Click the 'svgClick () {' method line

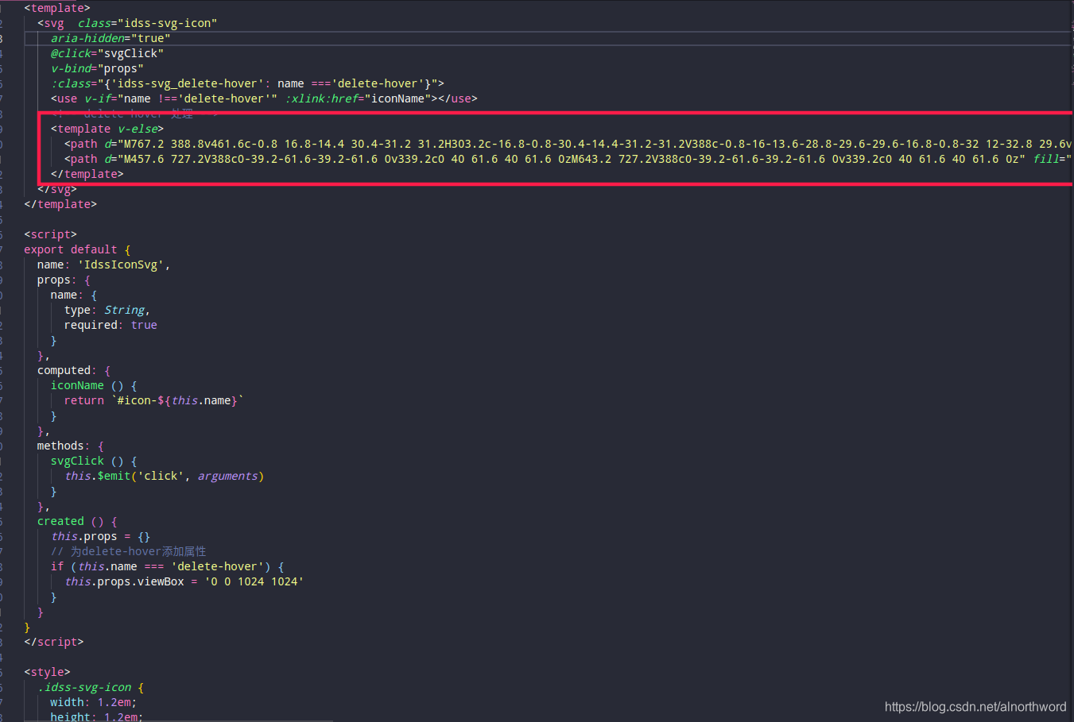point(94,461)
